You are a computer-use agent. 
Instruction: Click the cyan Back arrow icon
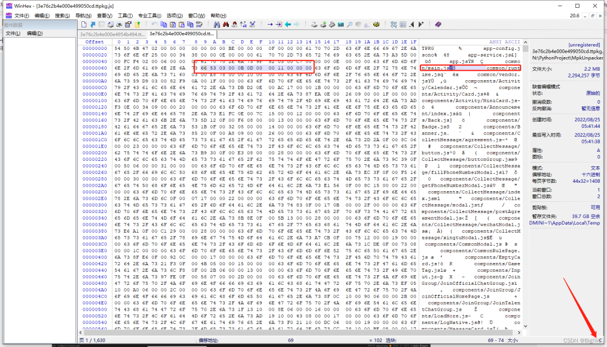point(288,24)
